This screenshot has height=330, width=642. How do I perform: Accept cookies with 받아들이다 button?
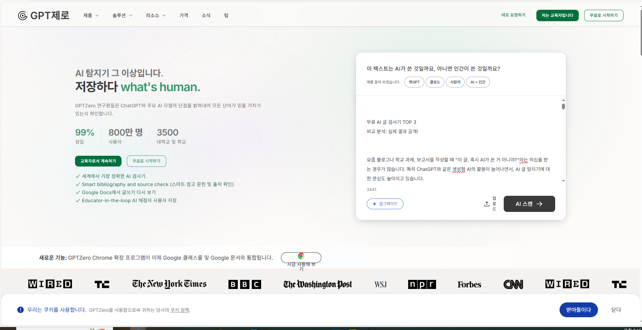pos(578,310)
